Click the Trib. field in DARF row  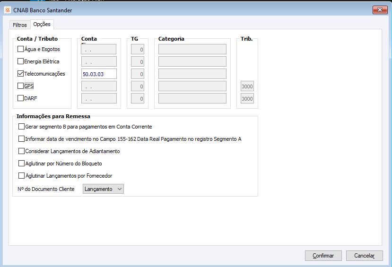click(247, 98)
